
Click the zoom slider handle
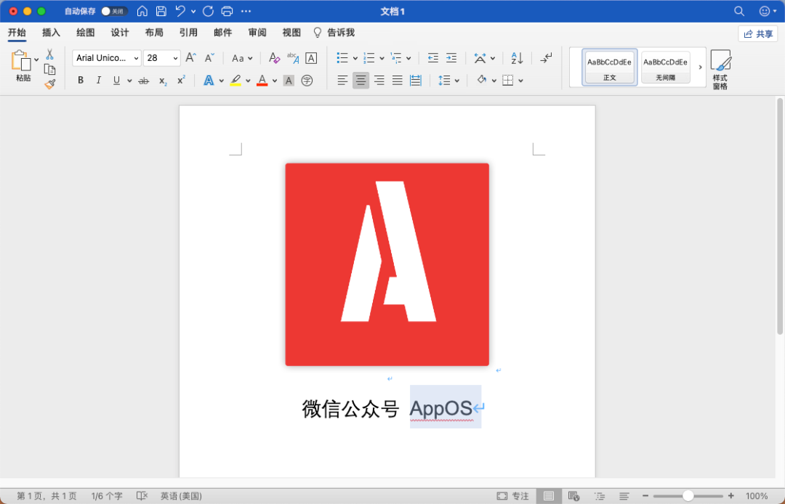(x=688, y=496)
